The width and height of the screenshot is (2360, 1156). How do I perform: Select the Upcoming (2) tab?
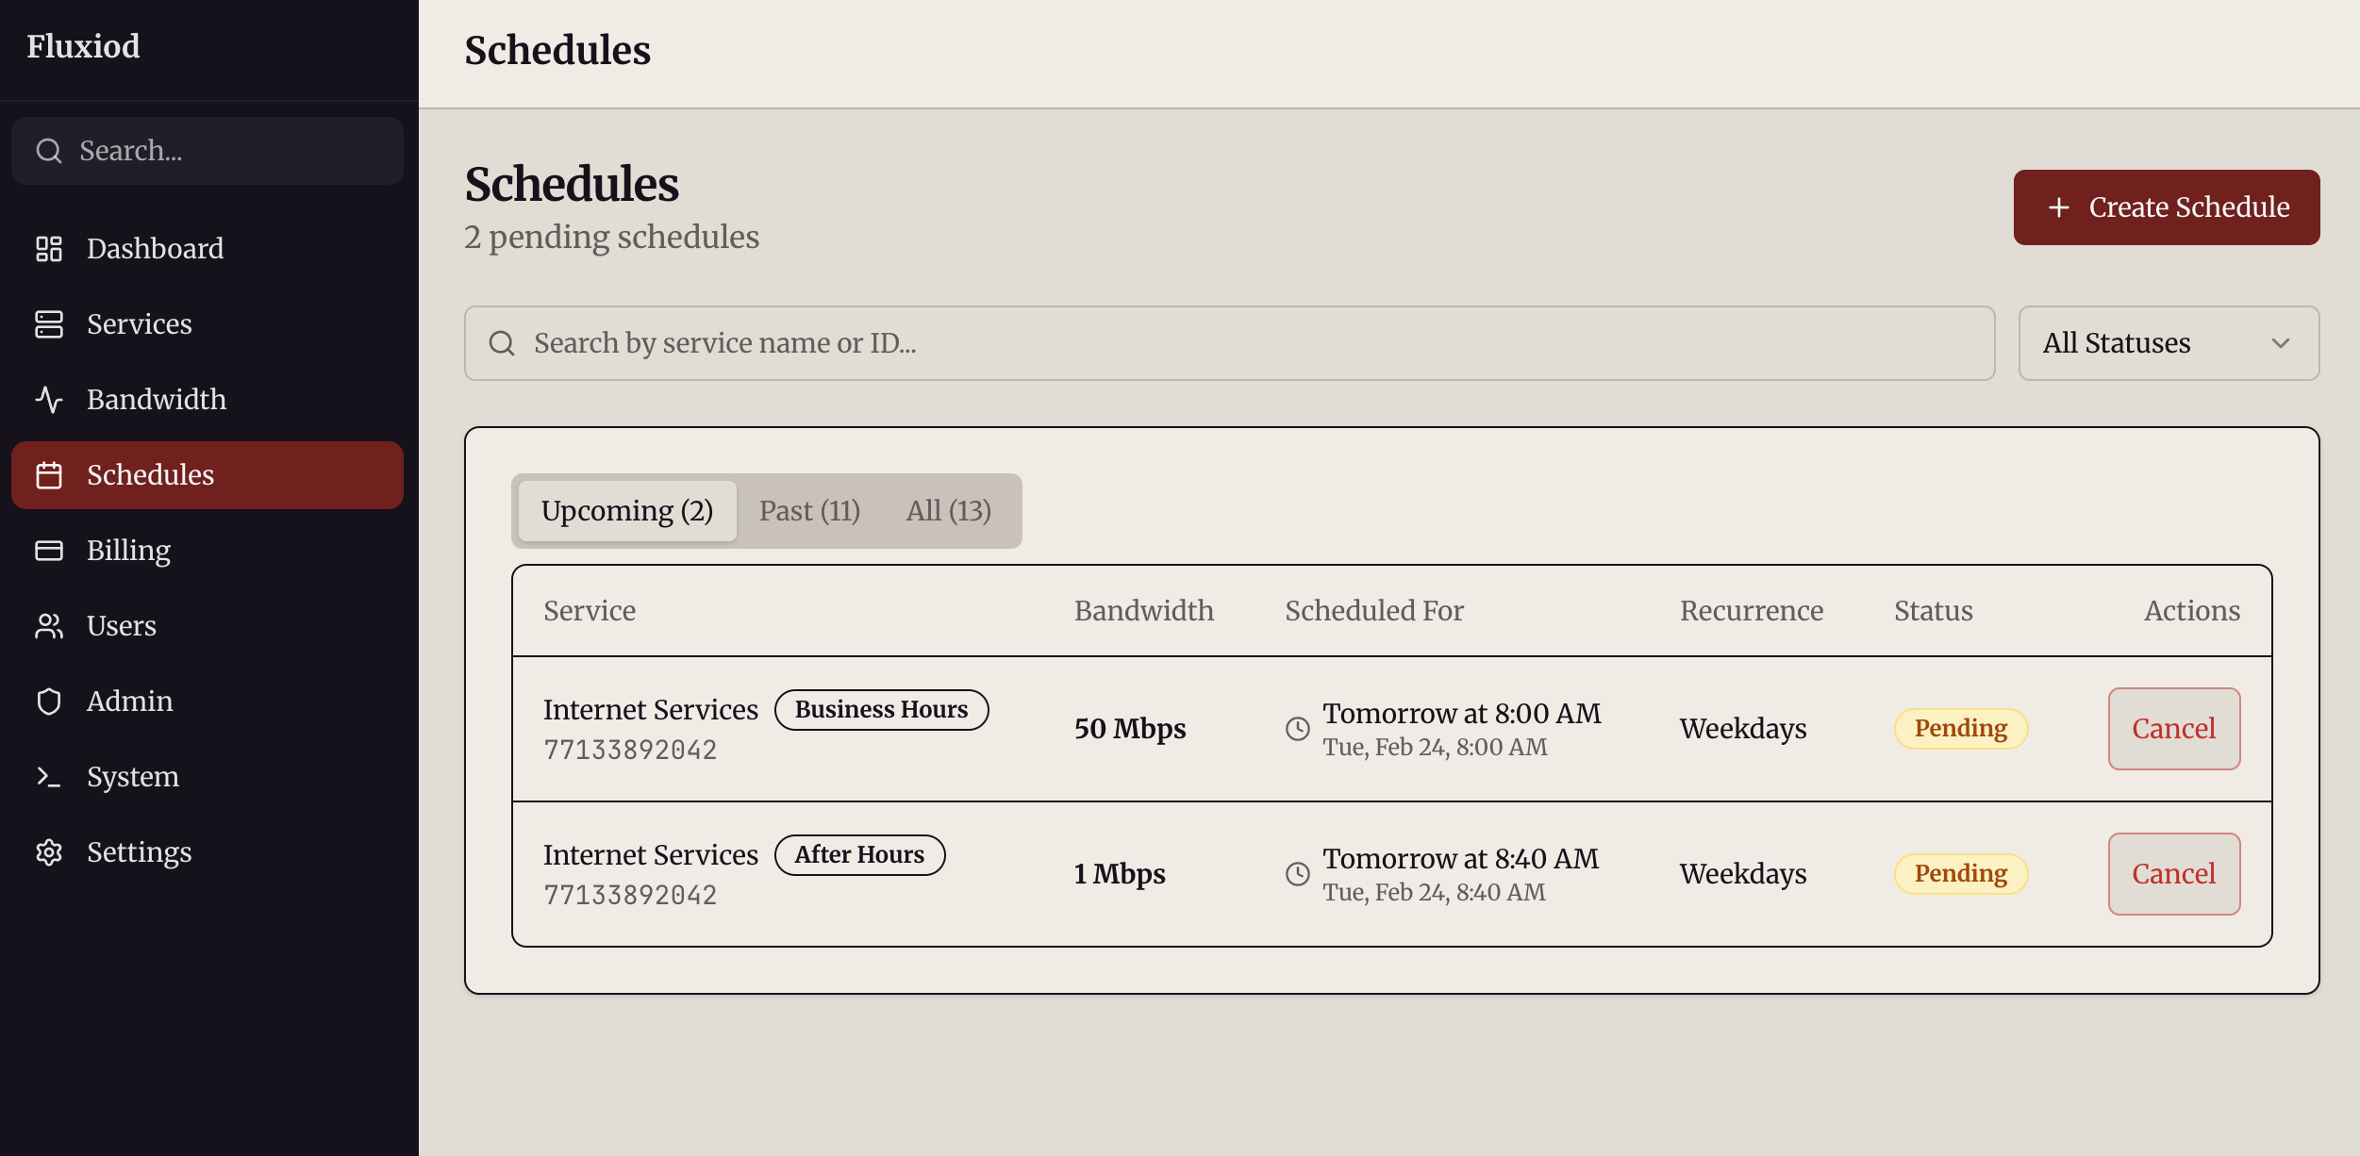click(x=626, y=510)
